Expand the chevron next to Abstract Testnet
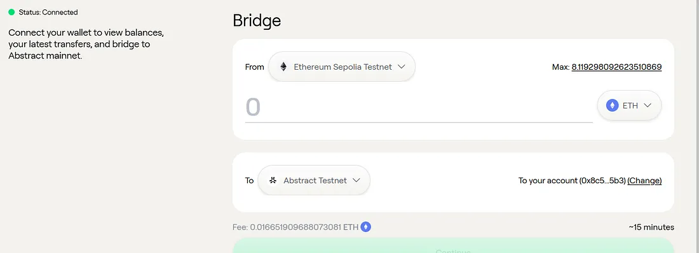The image size is (699, 253). tap(356, 180)
